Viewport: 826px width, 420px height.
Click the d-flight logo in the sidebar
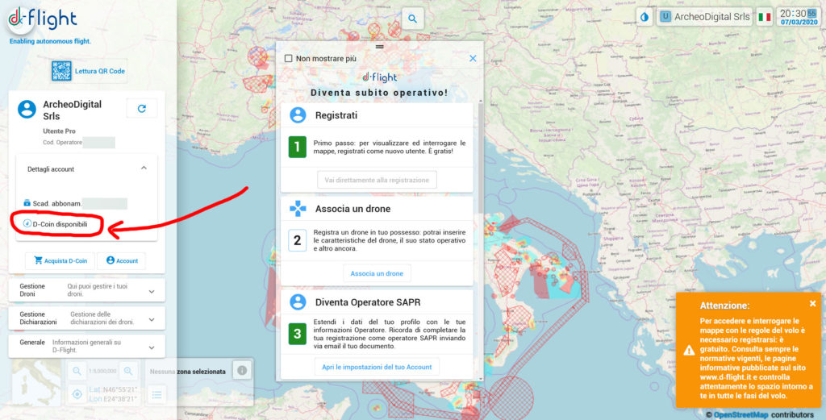(43, 20)
